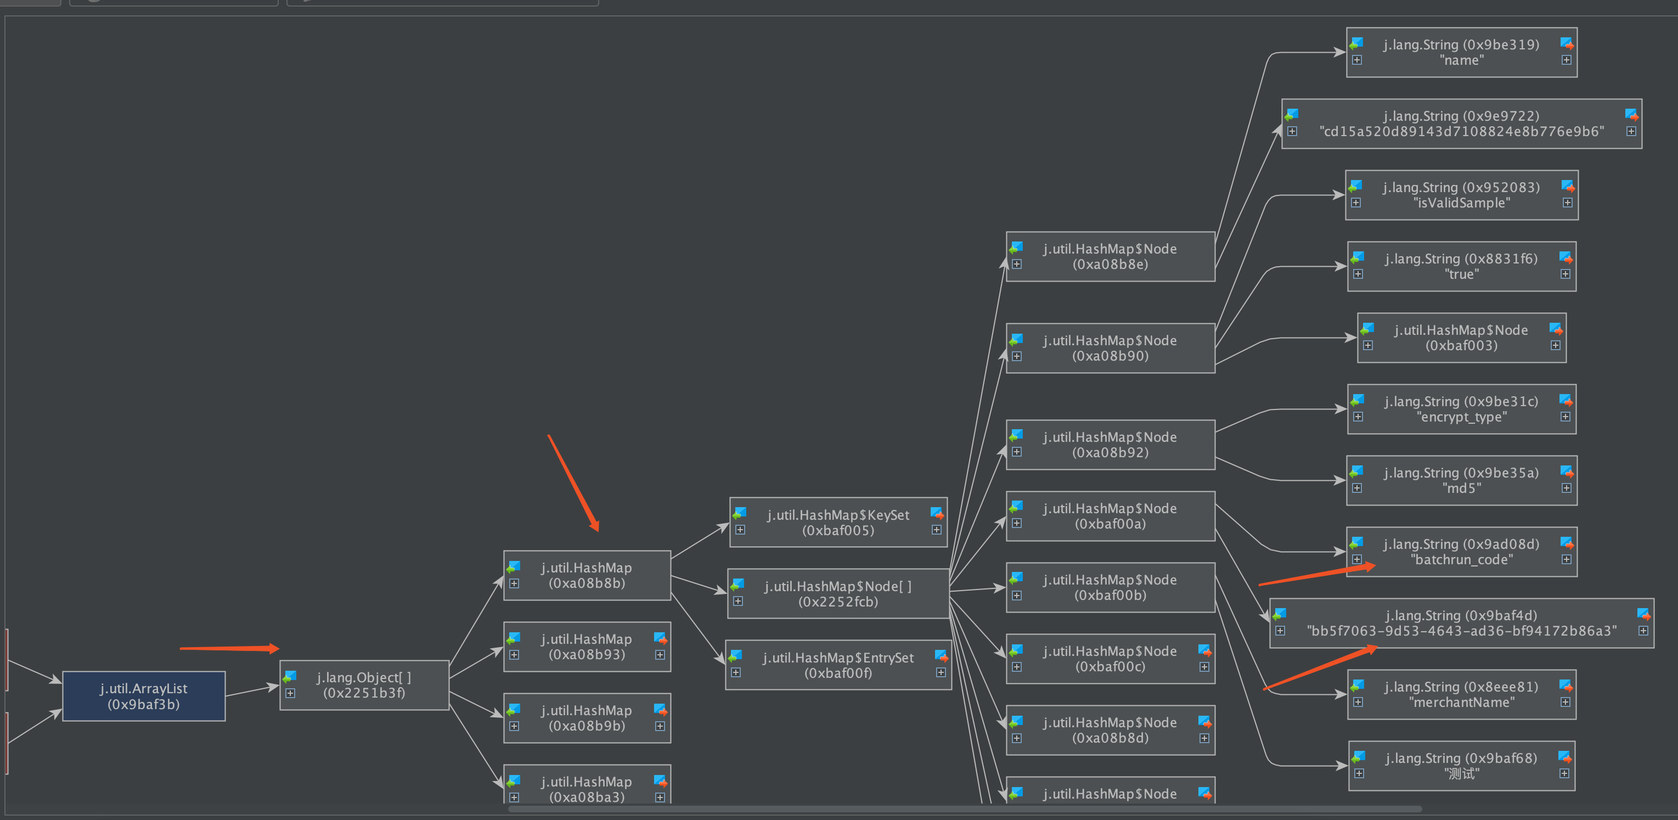Click outgoing references icon on HashMap$KeySet node
The image size is (1678, 820).
(937, 514)
